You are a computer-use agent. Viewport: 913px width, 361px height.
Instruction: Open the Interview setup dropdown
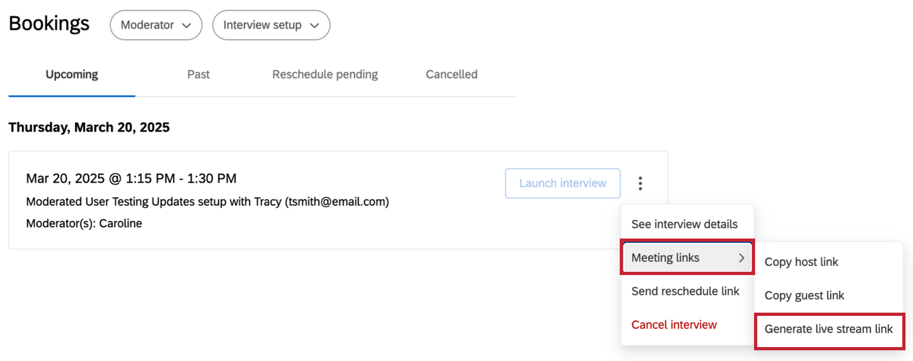coord(271,25)
